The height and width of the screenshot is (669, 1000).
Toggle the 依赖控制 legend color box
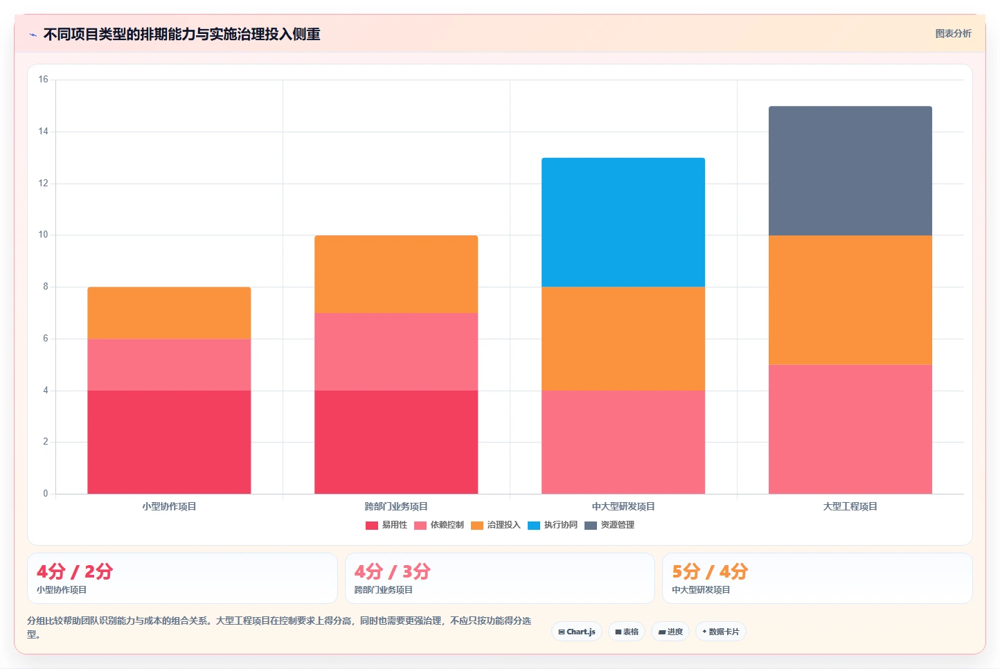tap(420, 526)
